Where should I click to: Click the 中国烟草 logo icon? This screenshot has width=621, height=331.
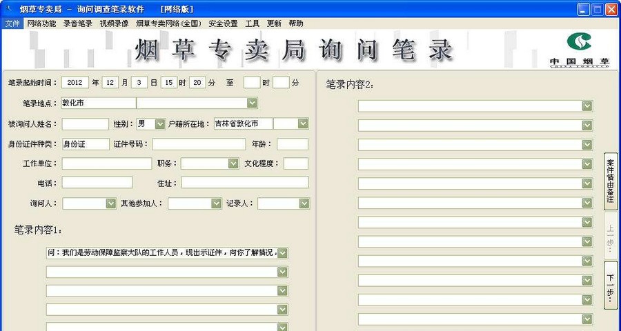pos(580,50)
